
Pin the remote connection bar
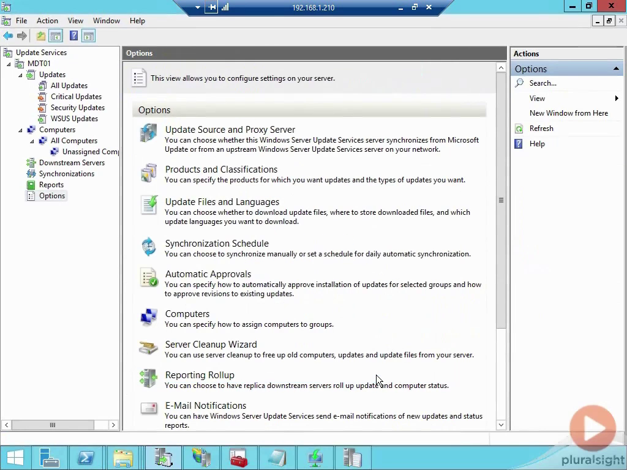click(211, 7)
